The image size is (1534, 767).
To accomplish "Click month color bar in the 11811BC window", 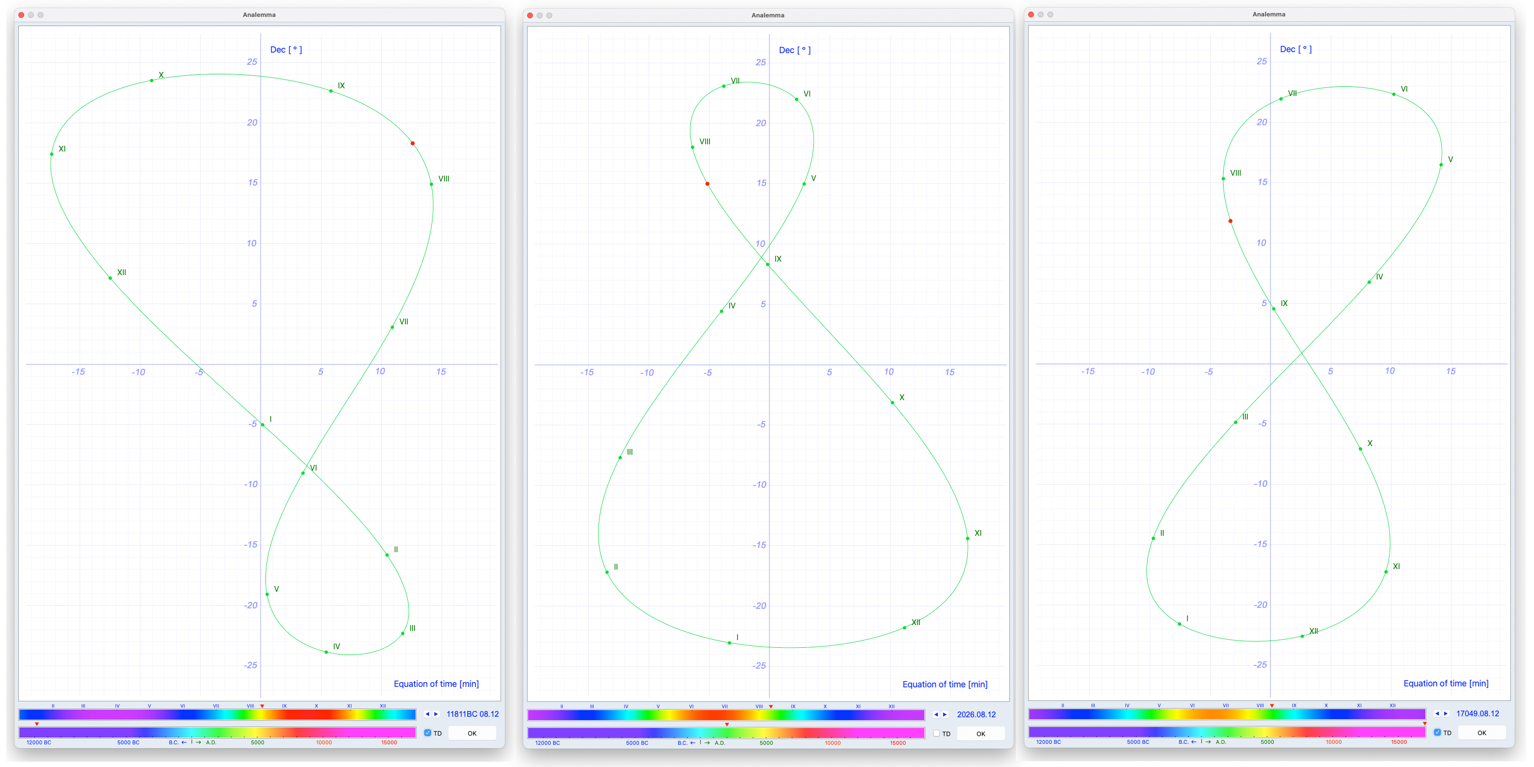I will click(x=217, y=714).
